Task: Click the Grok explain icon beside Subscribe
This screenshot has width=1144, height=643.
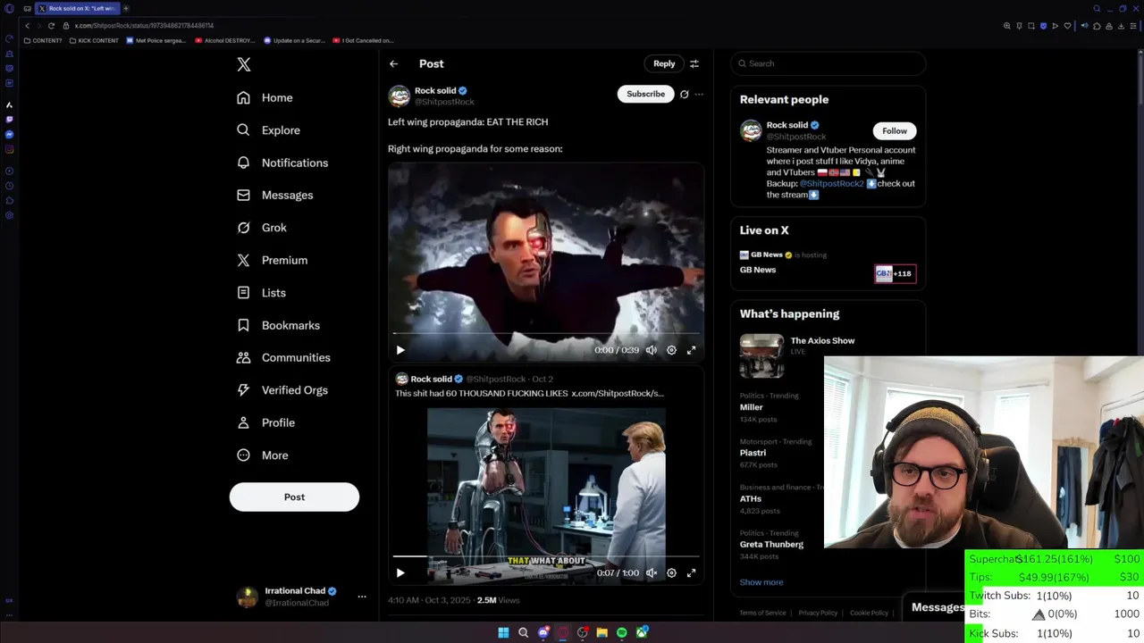Action: [685, 94]
